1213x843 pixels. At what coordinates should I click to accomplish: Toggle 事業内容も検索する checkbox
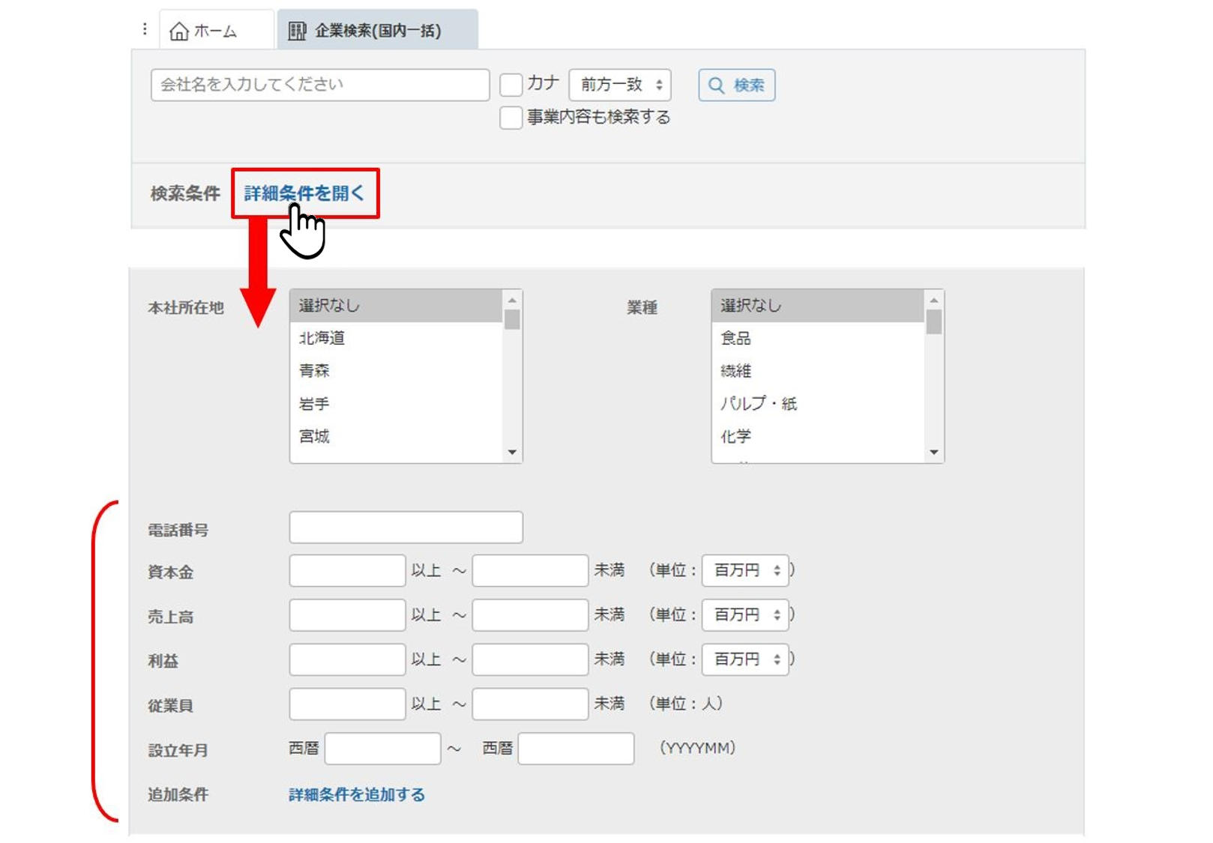pos(511,118)
